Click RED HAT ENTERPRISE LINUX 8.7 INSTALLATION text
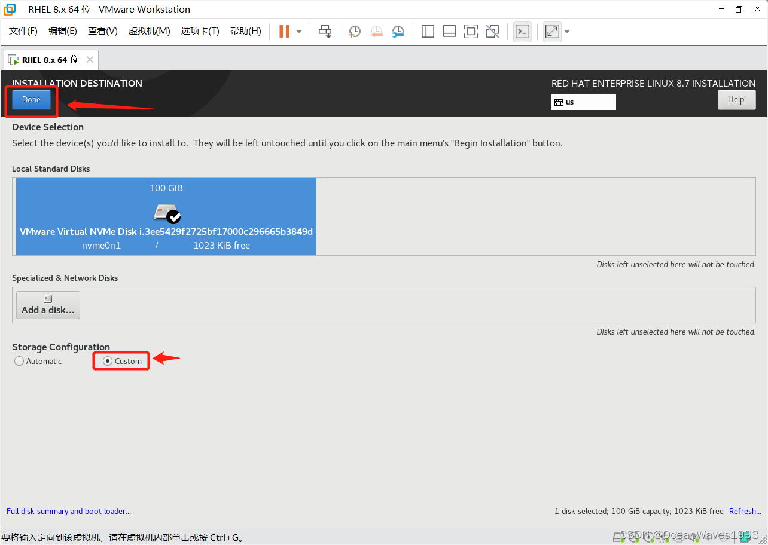Image resolution: width=768 pixels, height=545 pixels. 654,83
